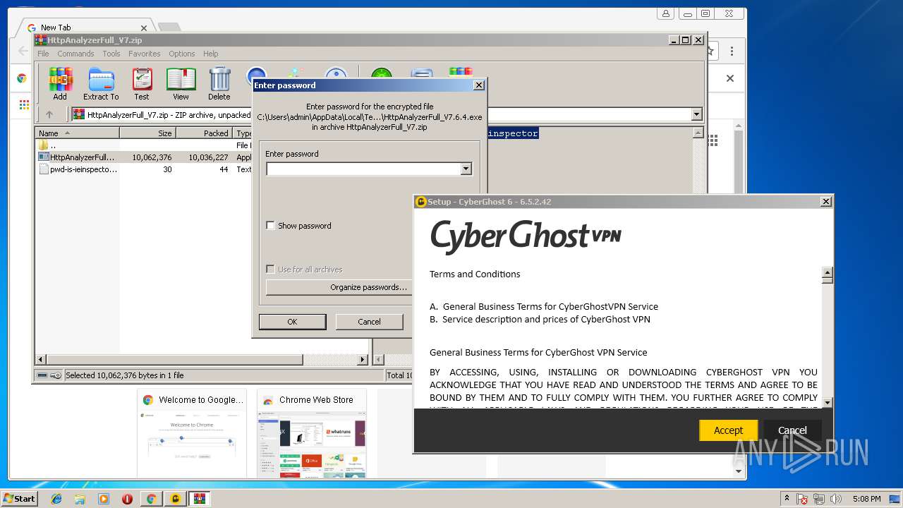Image resolution: width=903 pixels, height=508 pixels.
Task: Select the pwd-is-ieinspector text file
Action: [x=145, y=169]
